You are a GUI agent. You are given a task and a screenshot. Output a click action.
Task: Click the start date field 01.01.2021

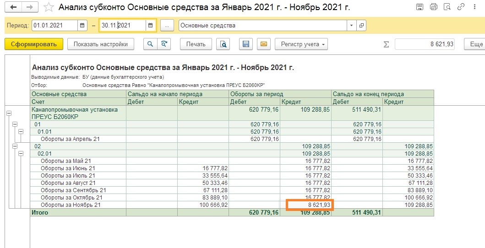(54, 25)
